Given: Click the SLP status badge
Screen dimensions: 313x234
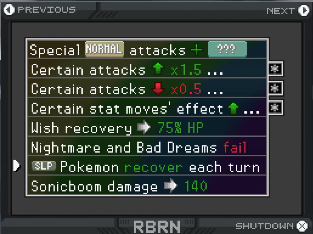Looking at the screenshot, I should (x=44, y=166).
